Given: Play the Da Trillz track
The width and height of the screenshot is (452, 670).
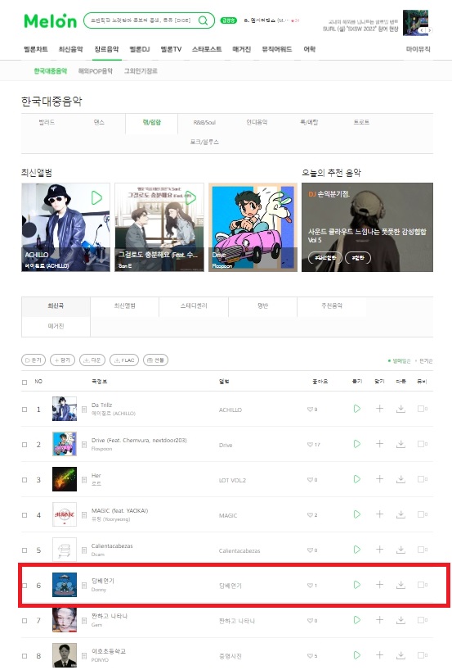Looking at the screenshot, I should 357,409.
